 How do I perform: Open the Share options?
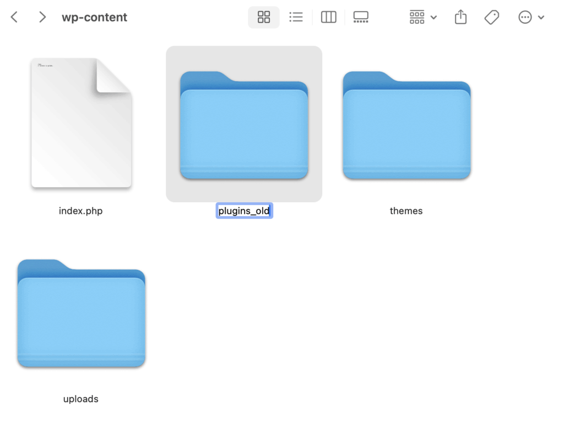[460, 17]
